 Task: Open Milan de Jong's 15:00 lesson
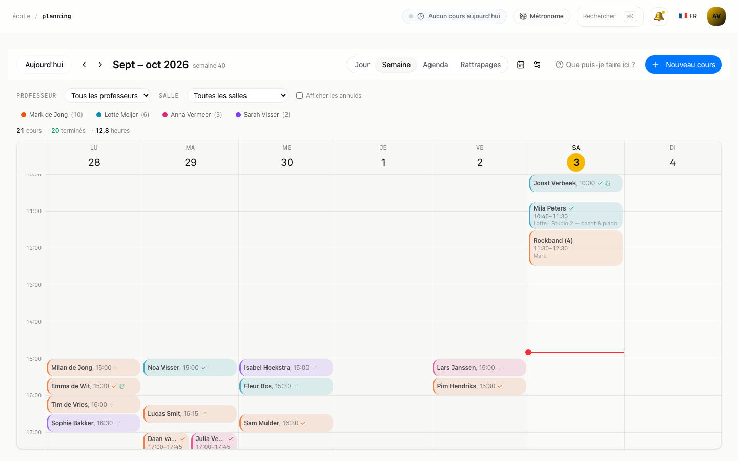click(x=93, y=368)
